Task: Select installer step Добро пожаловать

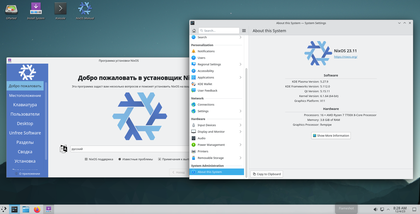Action: [25, 86]
